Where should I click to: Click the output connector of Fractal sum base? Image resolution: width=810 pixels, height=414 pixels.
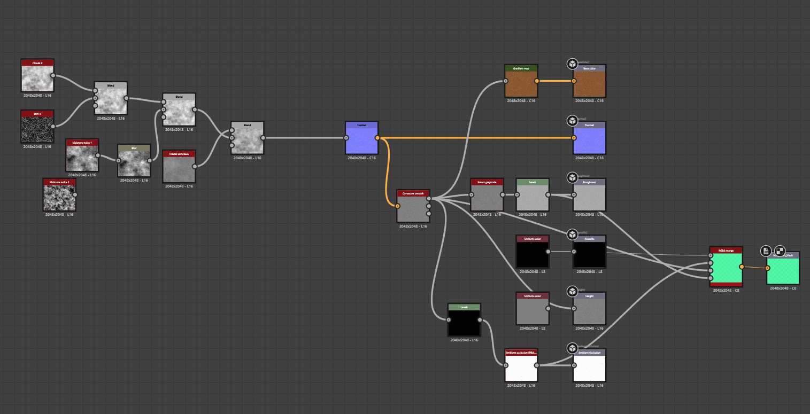[195, 167]
